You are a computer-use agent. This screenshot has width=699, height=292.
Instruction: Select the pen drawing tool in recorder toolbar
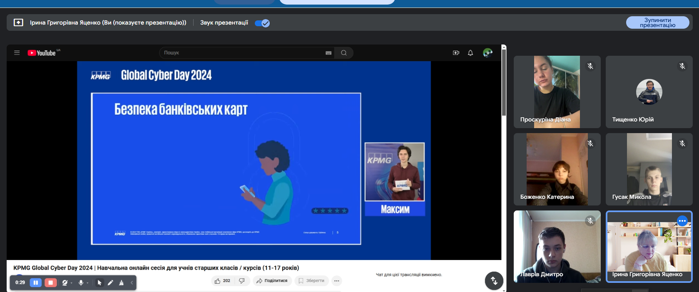(x=110, y=283)
